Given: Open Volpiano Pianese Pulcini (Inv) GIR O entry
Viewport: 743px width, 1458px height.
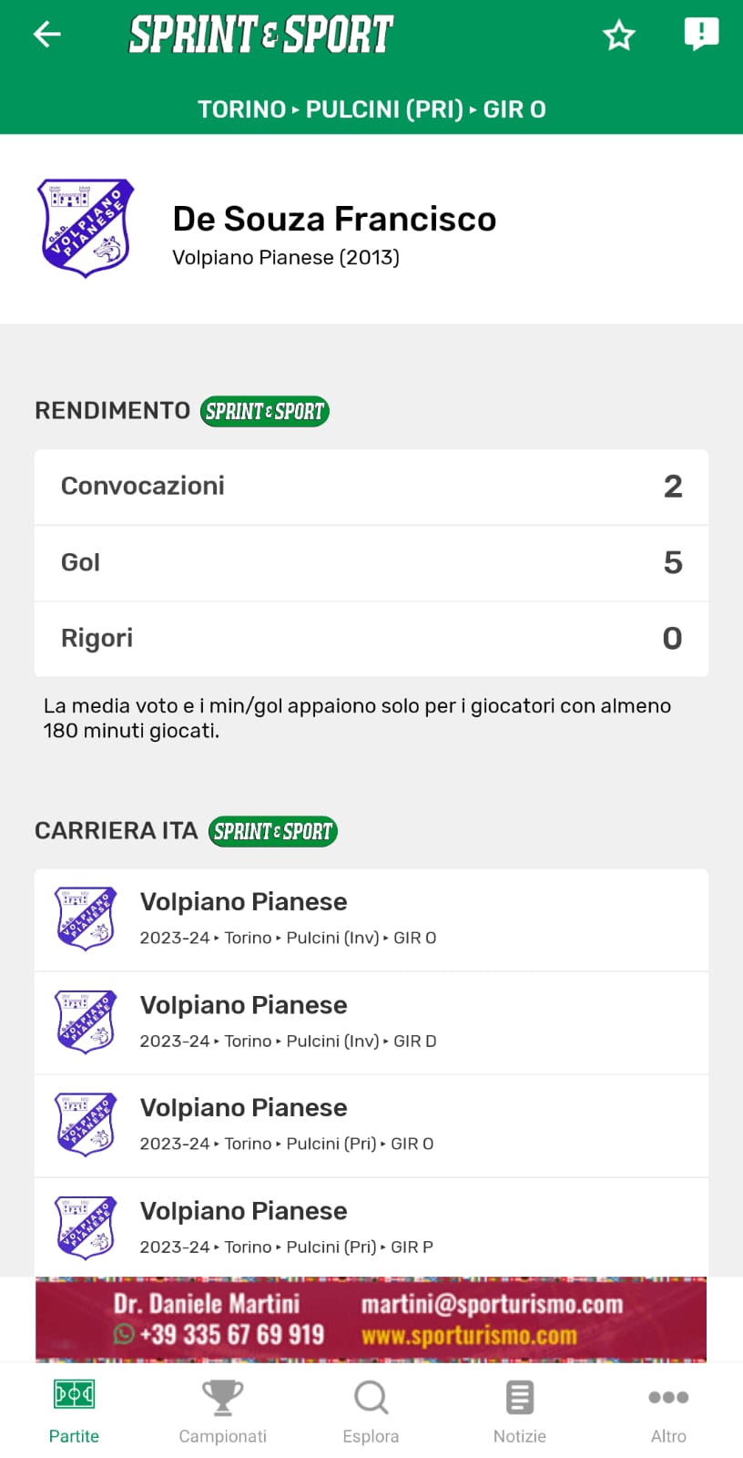Looking at the screenshot, I should (x=371, y=919).
